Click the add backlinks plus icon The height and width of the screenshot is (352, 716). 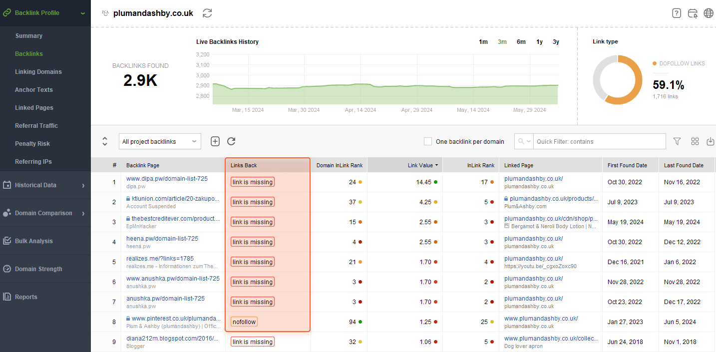pos(215,141)
